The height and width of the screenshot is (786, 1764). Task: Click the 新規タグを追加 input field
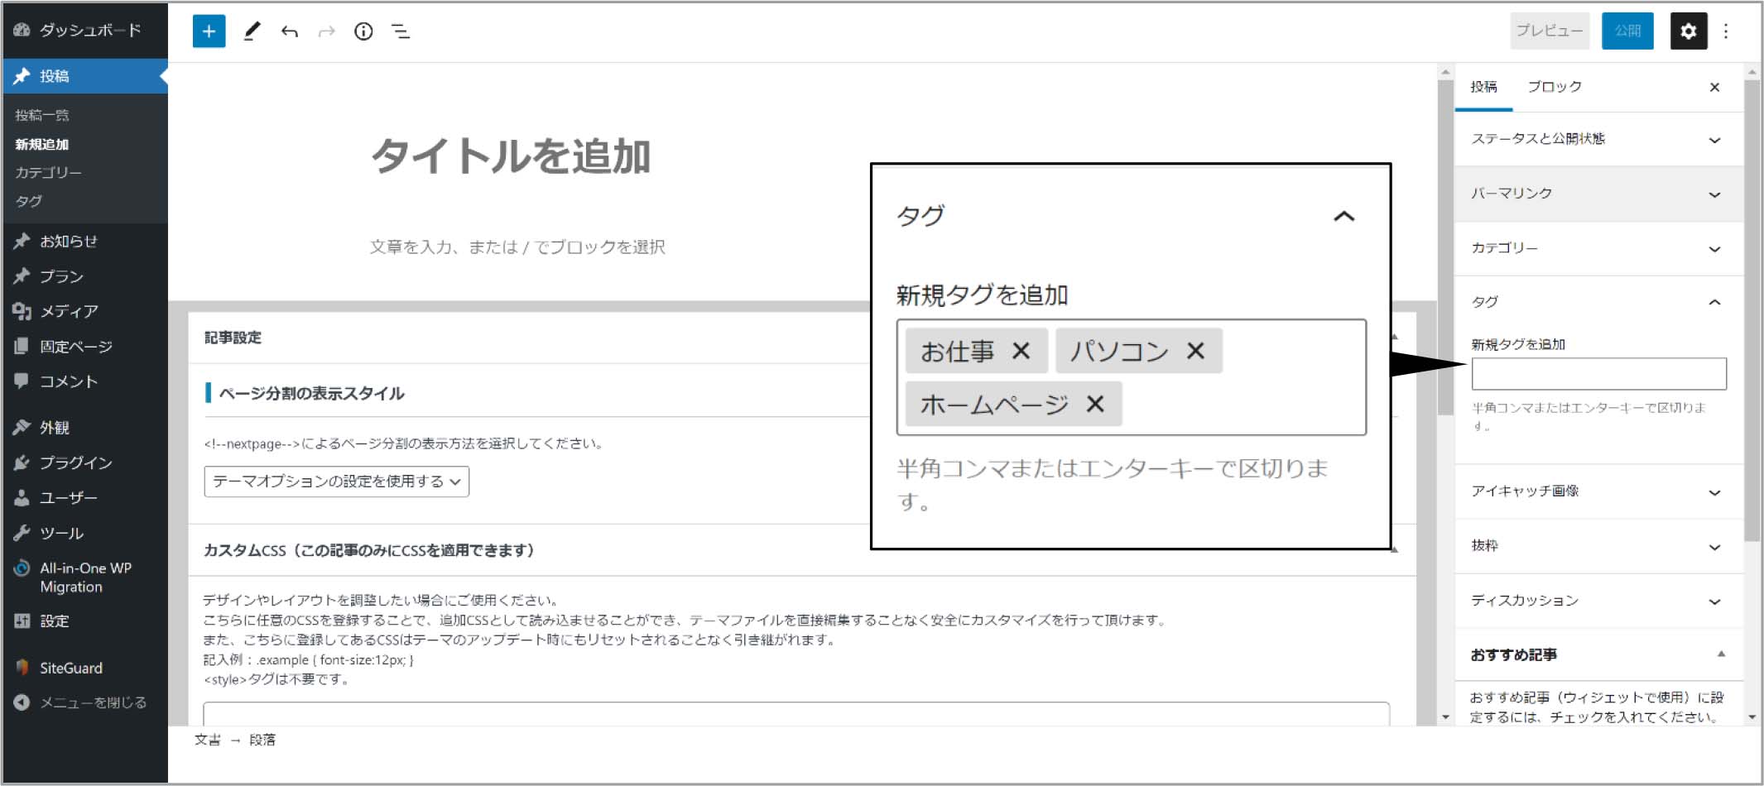(x=1598, y=374)
